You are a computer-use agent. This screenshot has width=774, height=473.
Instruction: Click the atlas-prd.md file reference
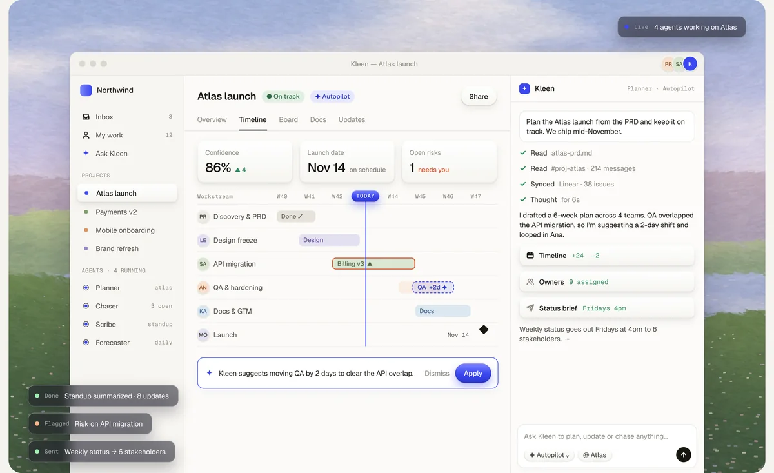pos(571,153)
